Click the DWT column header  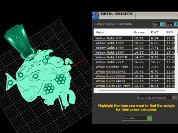(x=157, y=32)
